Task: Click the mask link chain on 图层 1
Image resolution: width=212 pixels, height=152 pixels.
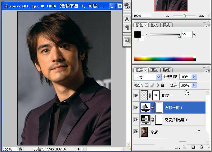Action: [150, 95]
